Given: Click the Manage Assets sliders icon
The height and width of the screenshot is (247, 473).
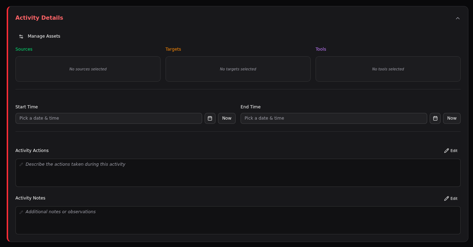Looking at the screenshot, I should pyautogui.click(x=21, y=37).
